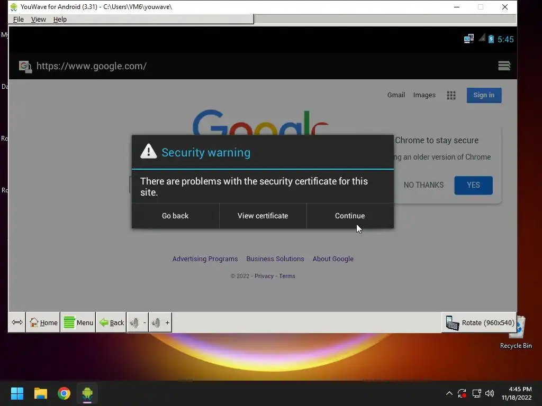
Task: Open the About Google link
Action: (333, 259)
